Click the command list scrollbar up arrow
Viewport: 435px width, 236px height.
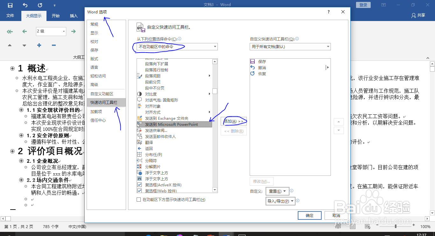(215, 61)
